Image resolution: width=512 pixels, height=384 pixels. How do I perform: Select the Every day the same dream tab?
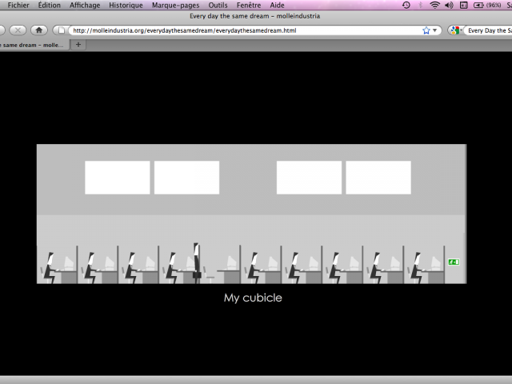pyautogui.click(x=32, y=45)
